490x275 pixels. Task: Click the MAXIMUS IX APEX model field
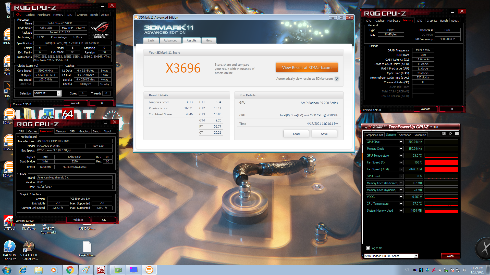tap(61, 146)
